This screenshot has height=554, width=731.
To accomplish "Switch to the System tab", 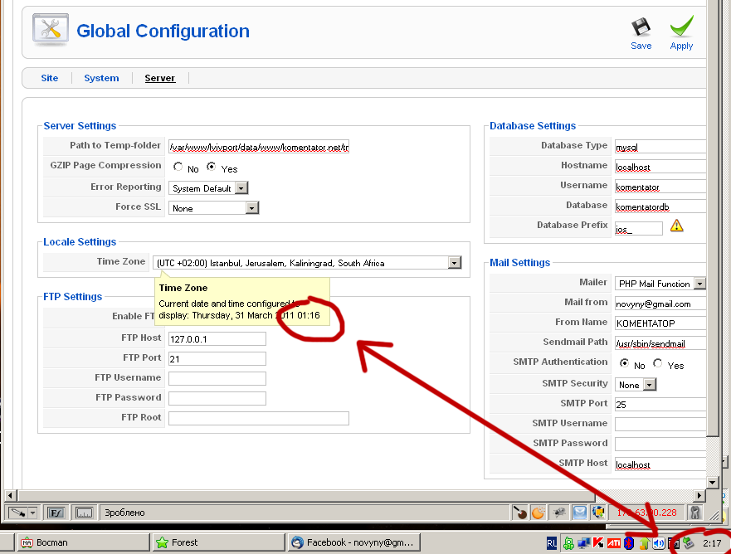I will coord(101,78).
